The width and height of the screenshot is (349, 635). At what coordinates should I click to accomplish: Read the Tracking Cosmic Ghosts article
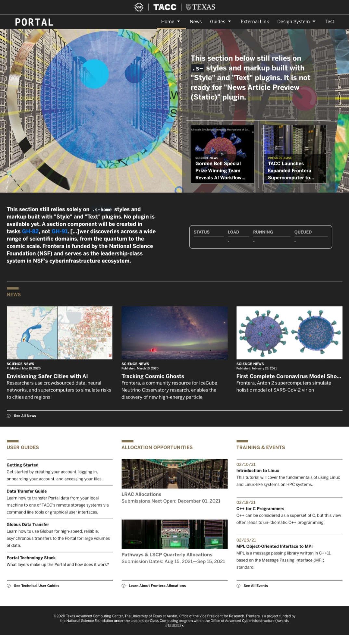(x=153, y=376)
